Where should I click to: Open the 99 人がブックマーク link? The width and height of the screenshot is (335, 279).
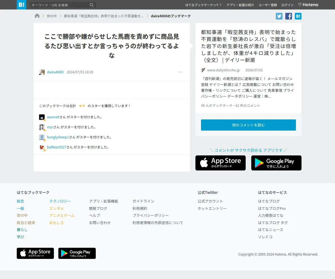tap(217, 106)
